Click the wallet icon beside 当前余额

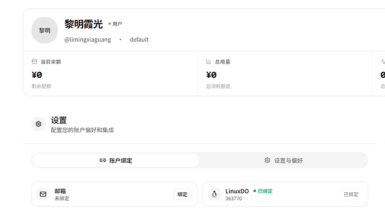pos(35,62)
